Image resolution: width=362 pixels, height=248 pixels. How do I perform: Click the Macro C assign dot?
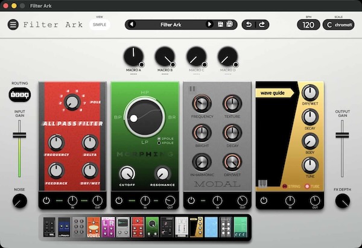tap(204, 65)
